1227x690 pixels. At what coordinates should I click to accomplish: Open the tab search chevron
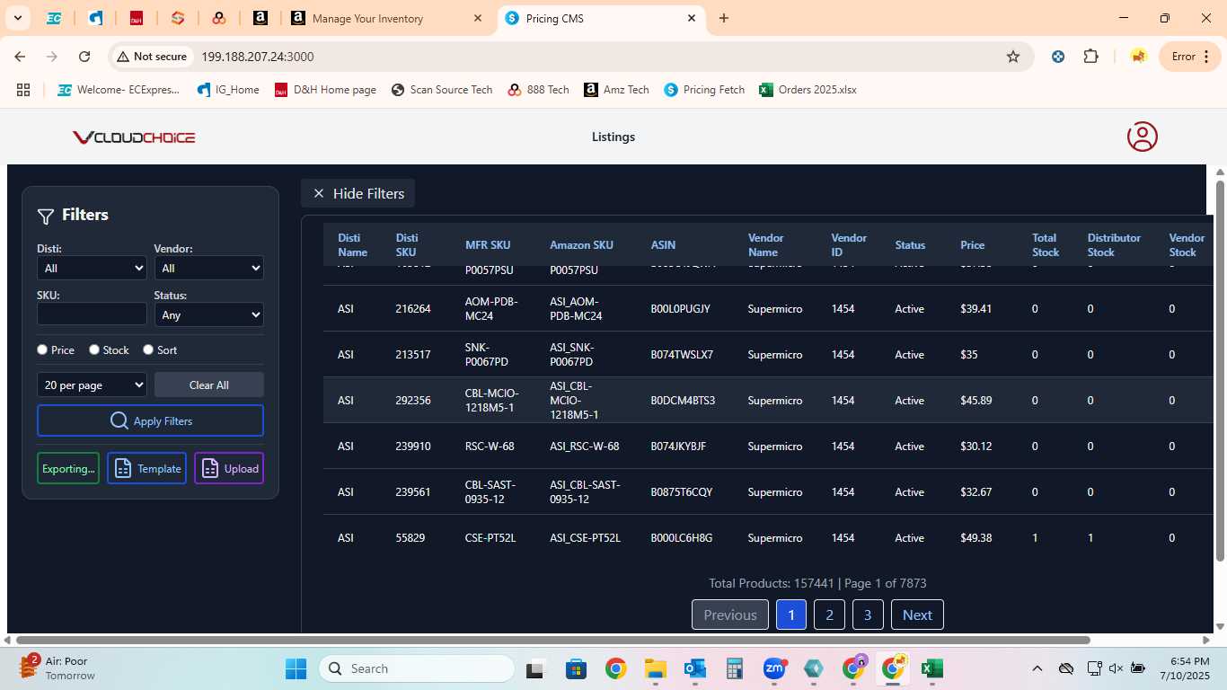coord(17,18)
